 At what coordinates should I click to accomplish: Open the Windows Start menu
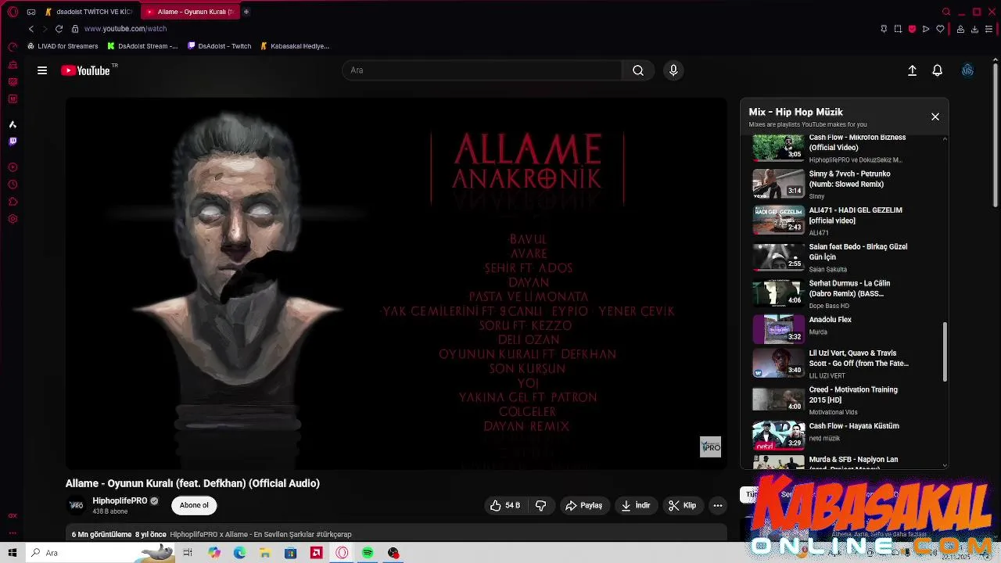[13, 553]
